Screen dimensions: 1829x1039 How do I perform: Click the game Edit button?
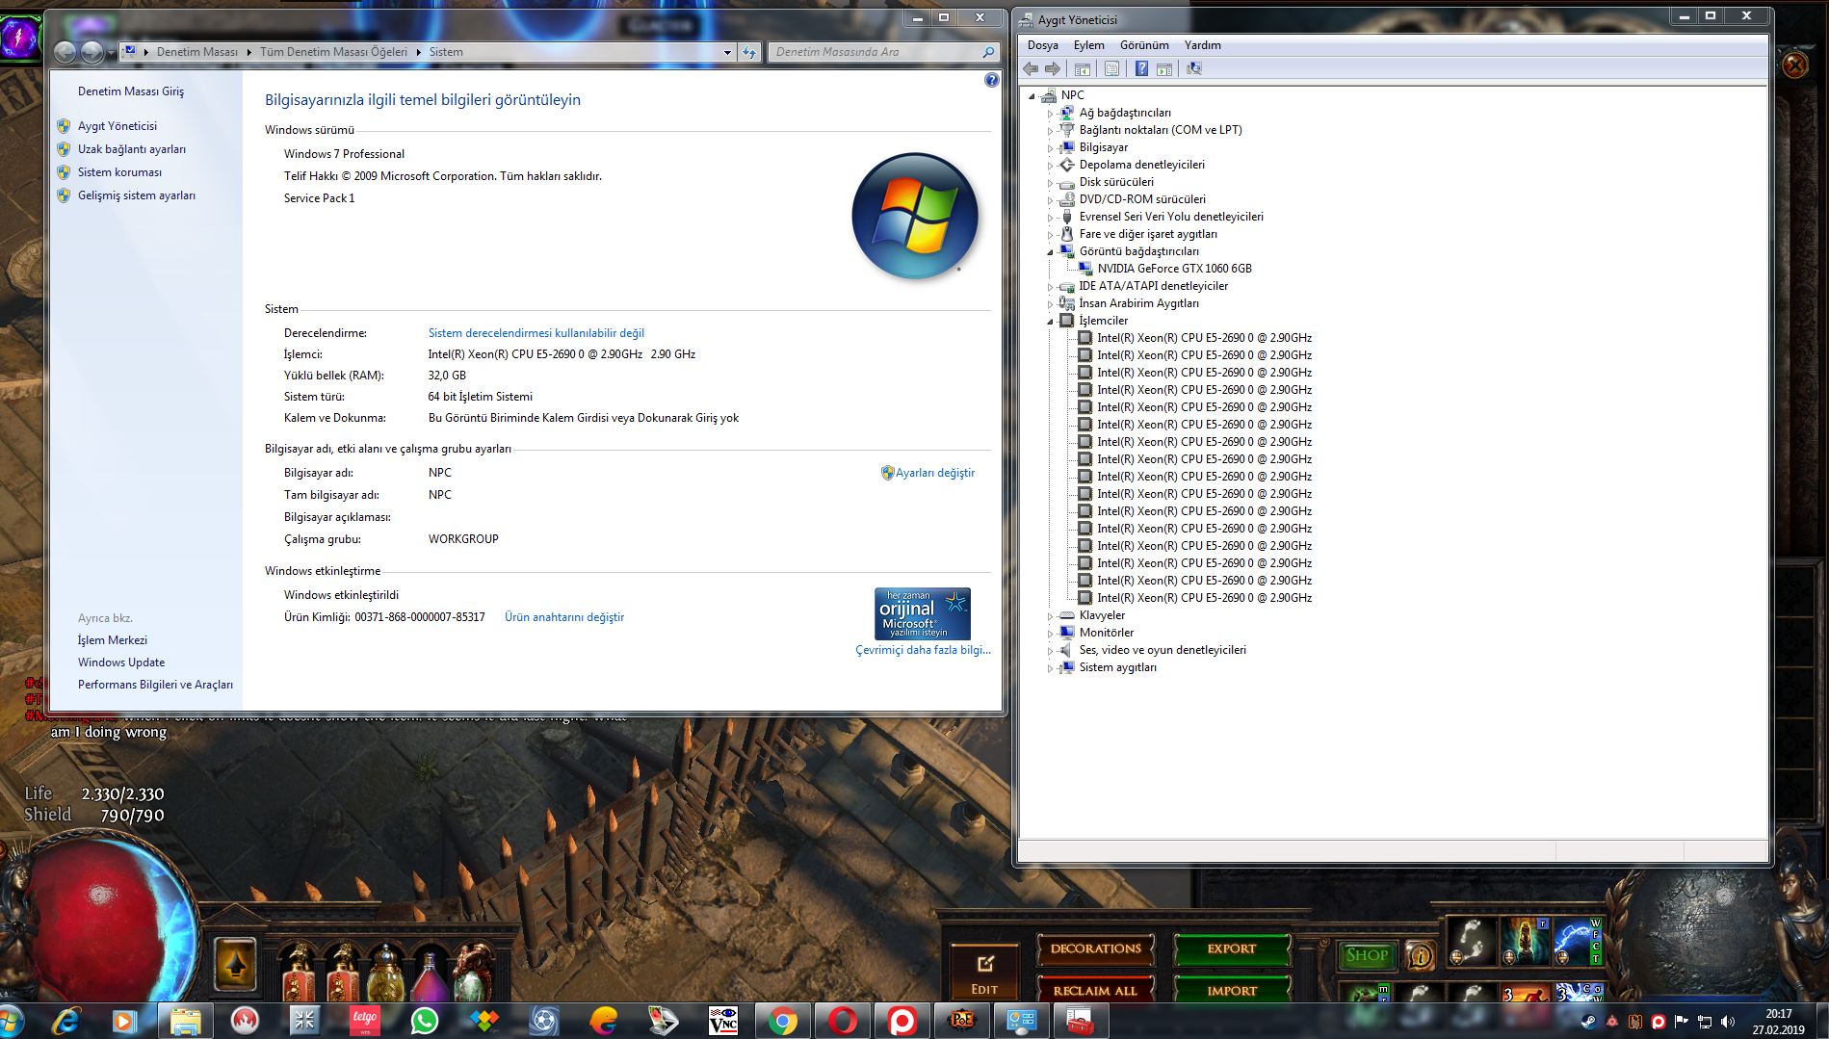[x=984, y=973]
